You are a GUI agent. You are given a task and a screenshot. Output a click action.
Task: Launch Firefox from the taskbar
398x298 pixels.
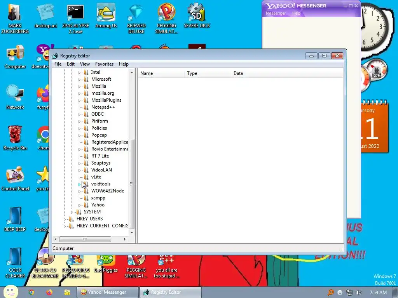tap(49, 292)
